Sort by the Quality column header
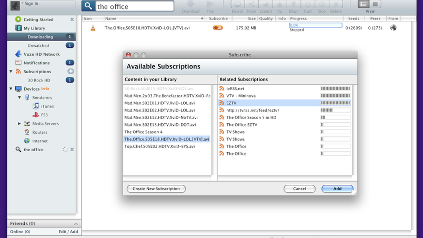Image resolution: width=423 pixels, height=238 pixels. pos(266,18)
